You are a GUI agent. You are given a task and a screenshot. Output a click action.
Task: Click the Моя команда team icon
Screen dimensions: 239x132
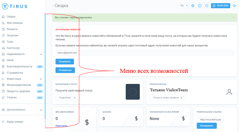(3, 23)
